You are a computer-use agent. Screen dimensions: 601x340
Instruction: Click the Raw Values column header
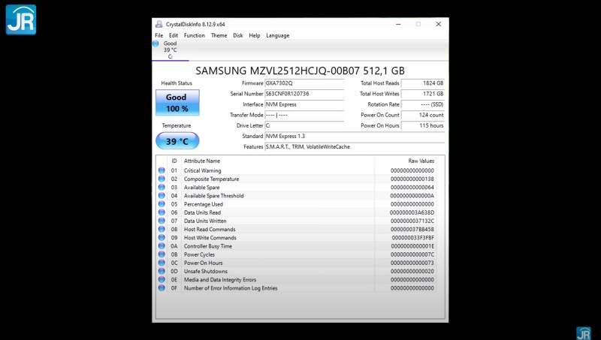(x=421, y=161)
